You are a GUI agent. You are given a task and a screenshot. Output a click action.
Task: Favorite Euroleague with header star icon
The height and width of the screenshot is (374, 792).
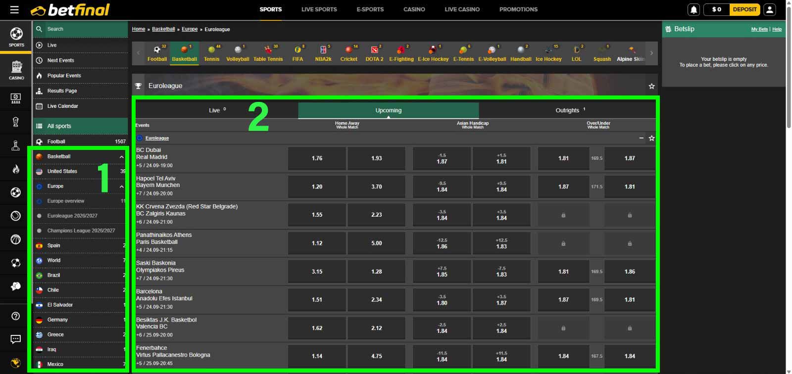pos(651,86)
